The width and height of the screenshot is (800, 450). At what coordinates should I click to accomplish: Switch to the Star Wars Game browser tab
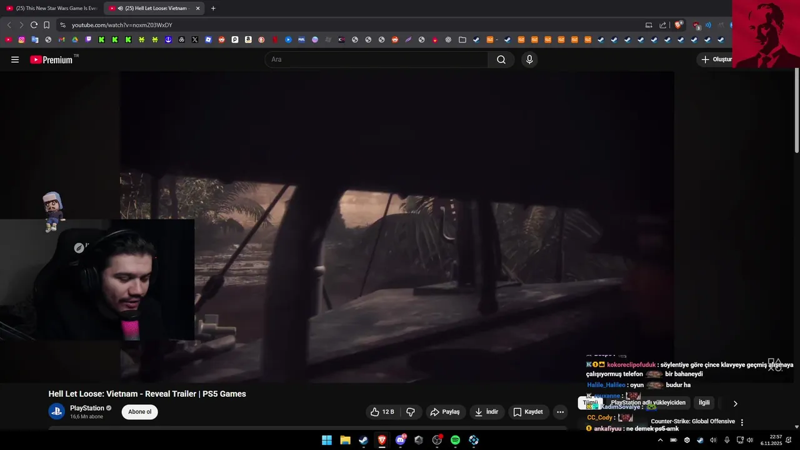tap(52, 8)
